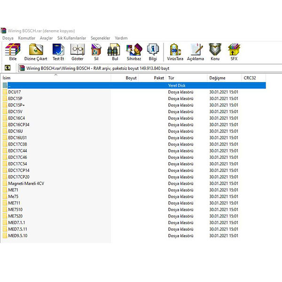Go up one folder level arrow

click(8, 68)
